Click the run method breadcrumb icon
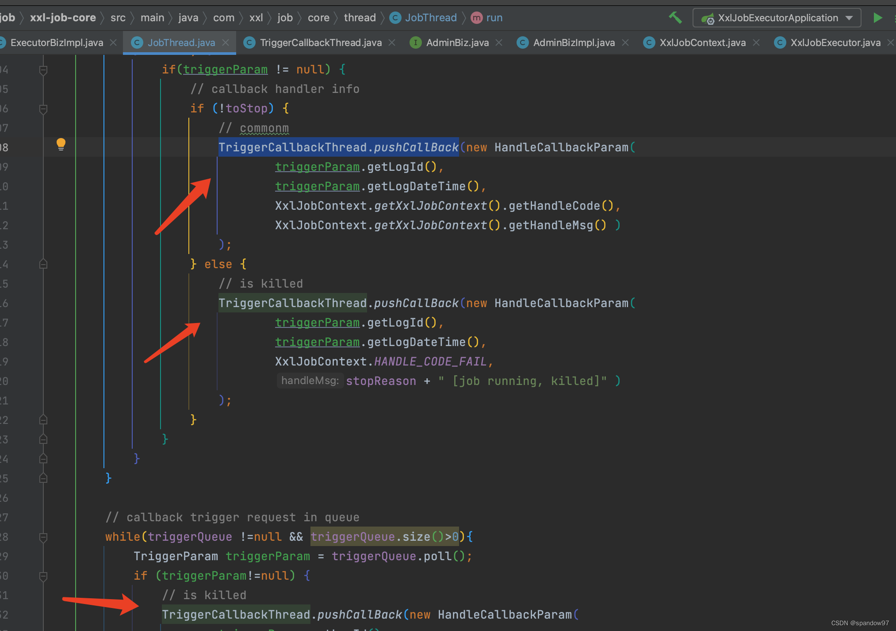 click(x=476, y=18)
